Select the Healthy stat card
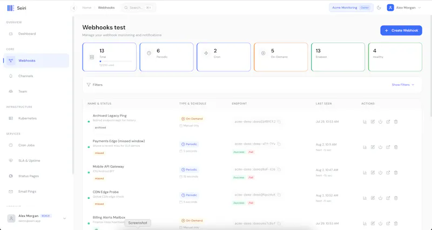The width and height of the screenshot is (432, 230). pyautogui.click(x=395, y=57)
